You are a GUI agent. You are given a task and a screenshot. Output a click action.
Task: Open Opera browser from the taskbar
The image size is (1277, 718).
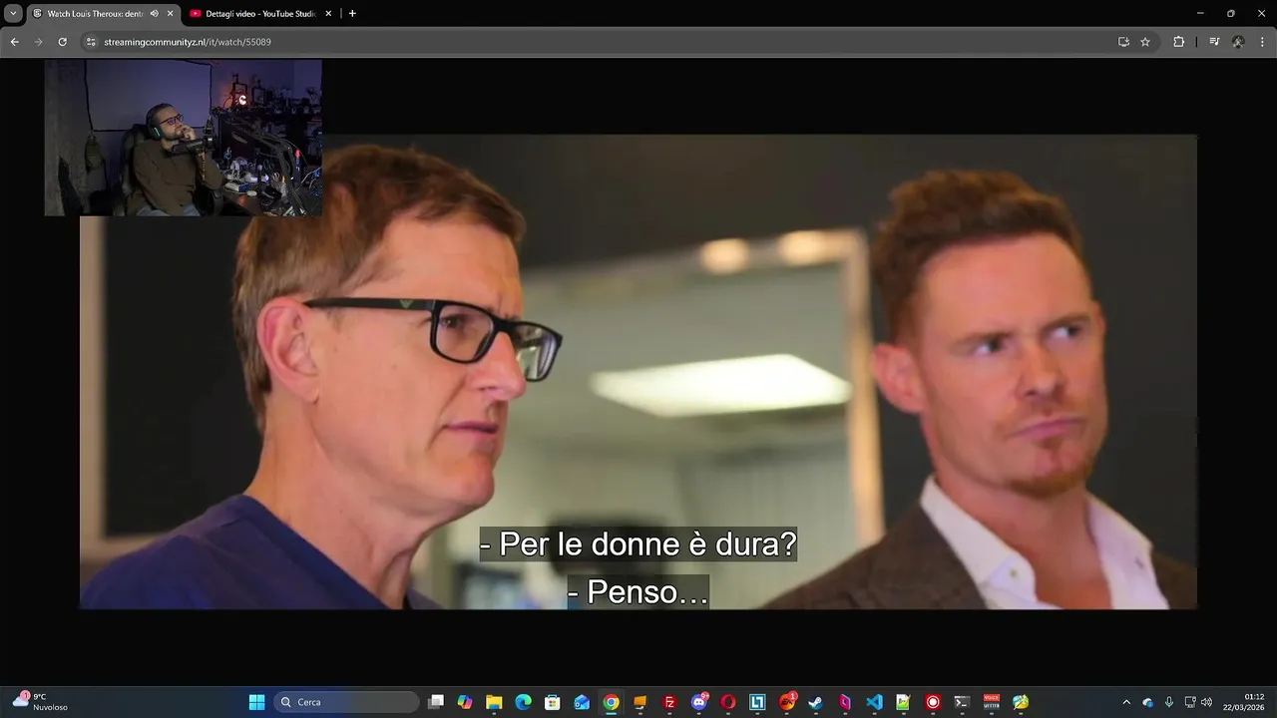(x=728, y=702)
